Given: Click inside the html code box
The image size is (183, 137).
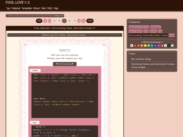Looking at the screenshot, I should tap(65, 96).
